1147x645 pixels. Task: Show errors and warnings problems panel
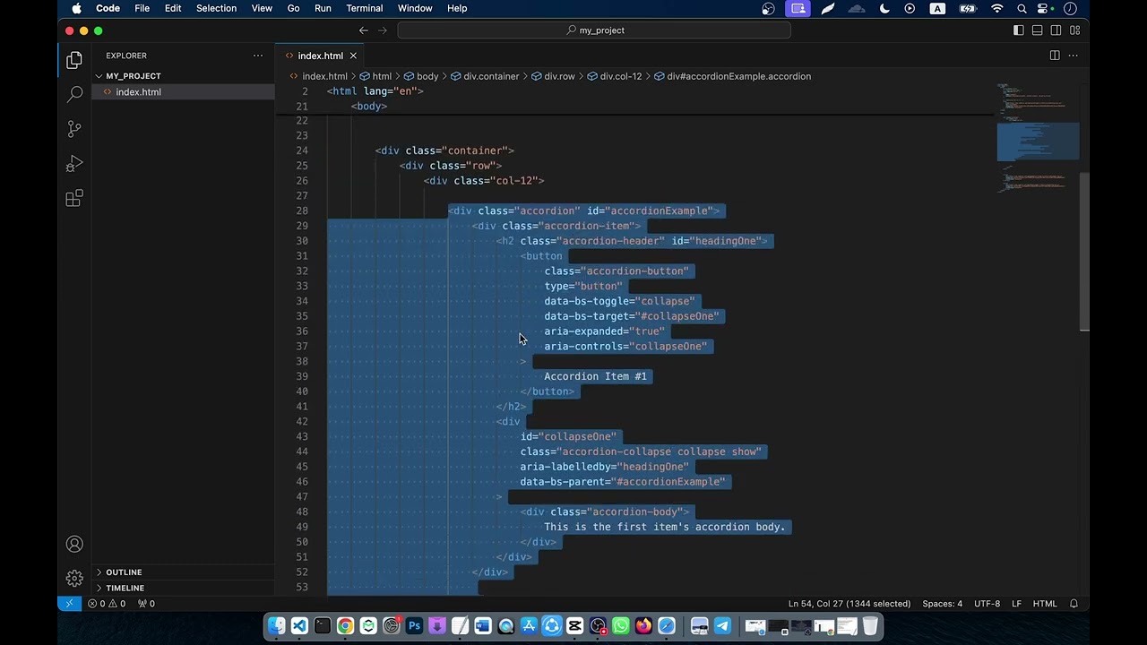pyautogui.click(x=107, y=604)
